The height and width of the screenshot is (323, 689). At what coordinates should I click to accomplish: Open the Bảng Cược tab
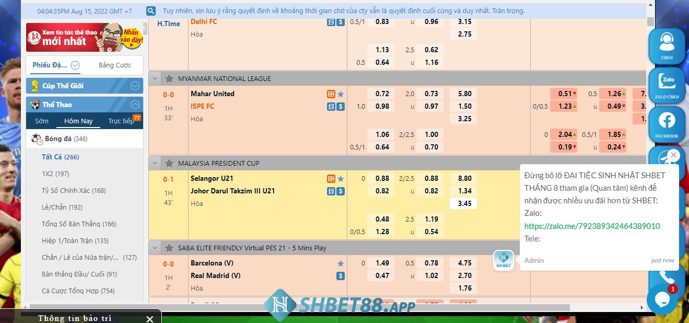(116, 64)
